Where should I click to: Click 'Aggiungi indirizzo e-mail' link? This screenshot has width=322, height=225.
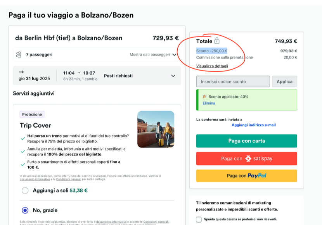[x=253, y=125]
